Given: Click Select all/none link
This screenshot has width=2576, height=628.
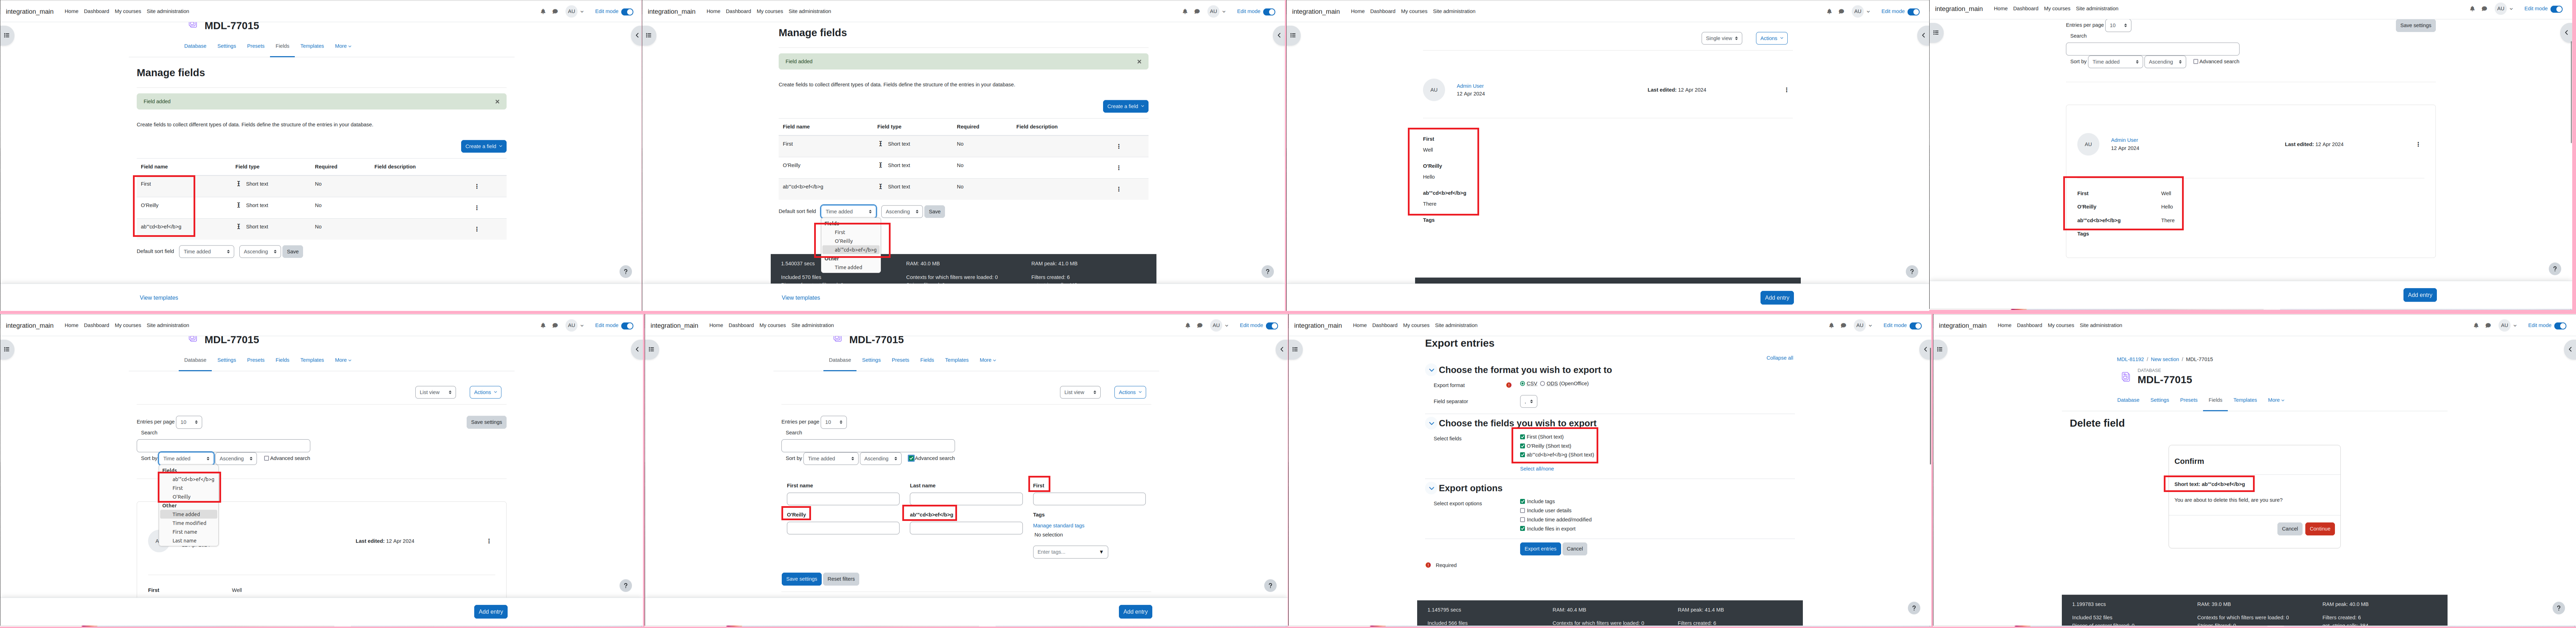Looking at the screenshot, I should (x=1537, y=469).
